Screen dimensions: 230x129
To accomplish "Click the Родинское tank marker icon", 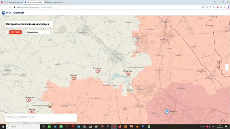I will point(29,100).
